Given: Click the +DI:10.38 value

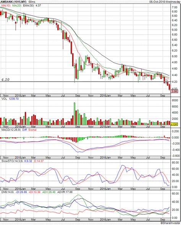Looking at the screenshot, I should [x=34, y=192].
